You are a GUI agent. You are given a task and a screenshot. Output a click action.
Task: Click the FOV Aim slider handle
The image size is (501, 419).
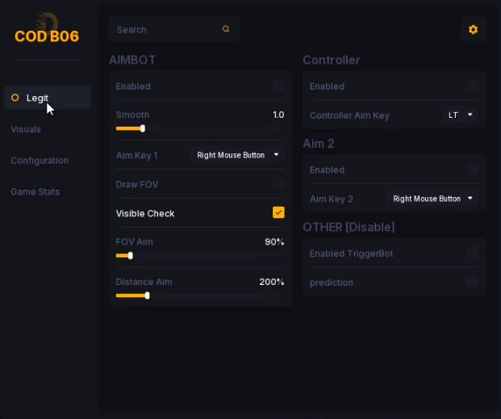(x=131, y=256)
